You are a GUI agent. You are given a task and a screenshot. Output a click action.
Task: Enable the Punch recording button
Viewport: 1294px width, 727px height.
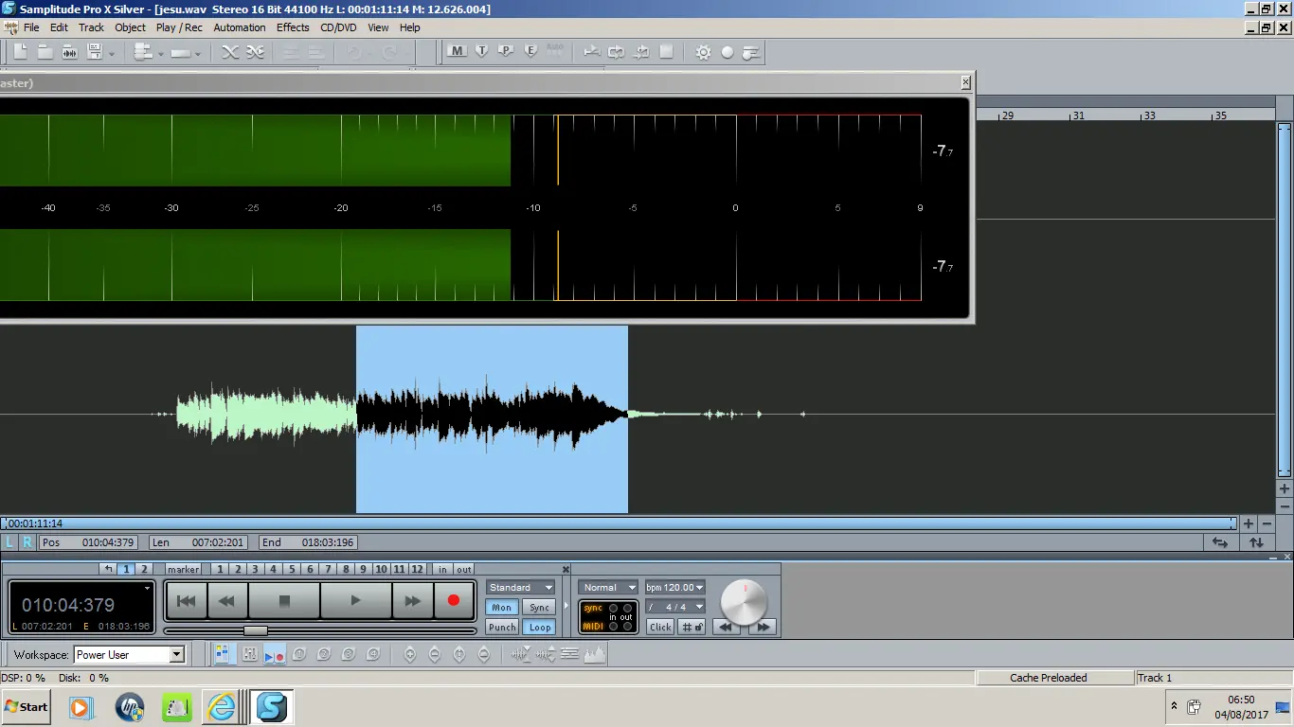click(502, 627)
